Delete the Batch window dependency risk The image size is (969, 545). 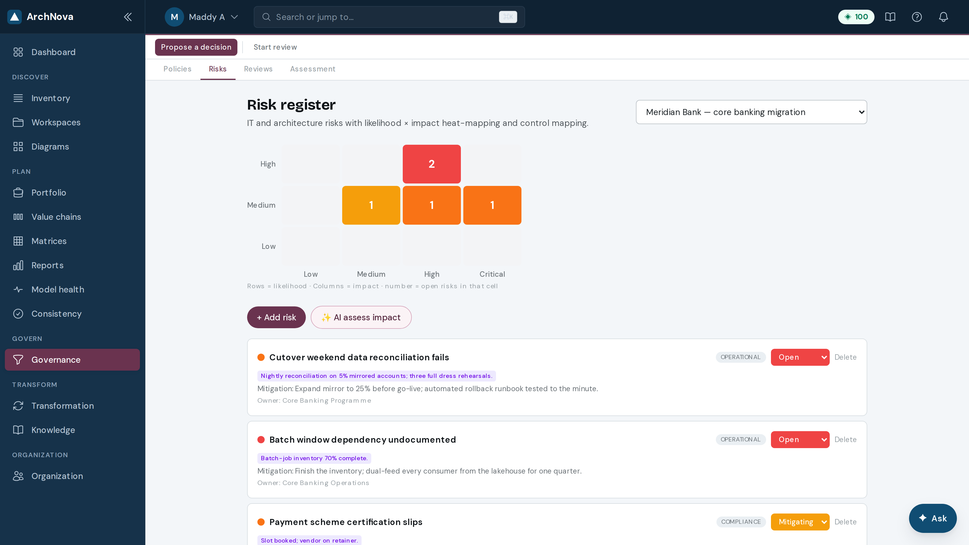[x=845, y=440]
